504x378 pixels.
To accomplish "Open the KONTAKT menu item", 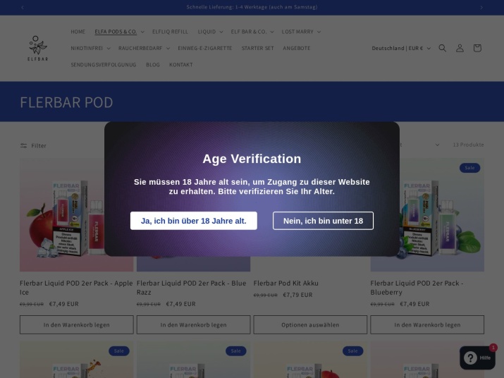I will (x=181, y=65).
